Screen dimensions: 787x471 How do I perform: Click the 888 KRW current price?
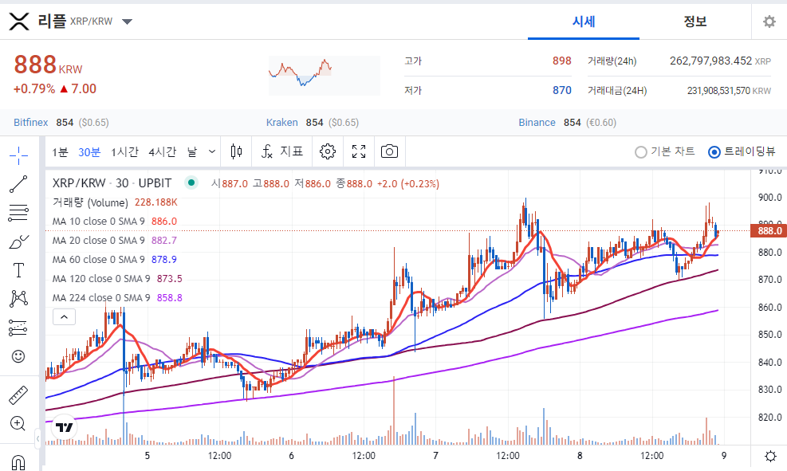48,65
